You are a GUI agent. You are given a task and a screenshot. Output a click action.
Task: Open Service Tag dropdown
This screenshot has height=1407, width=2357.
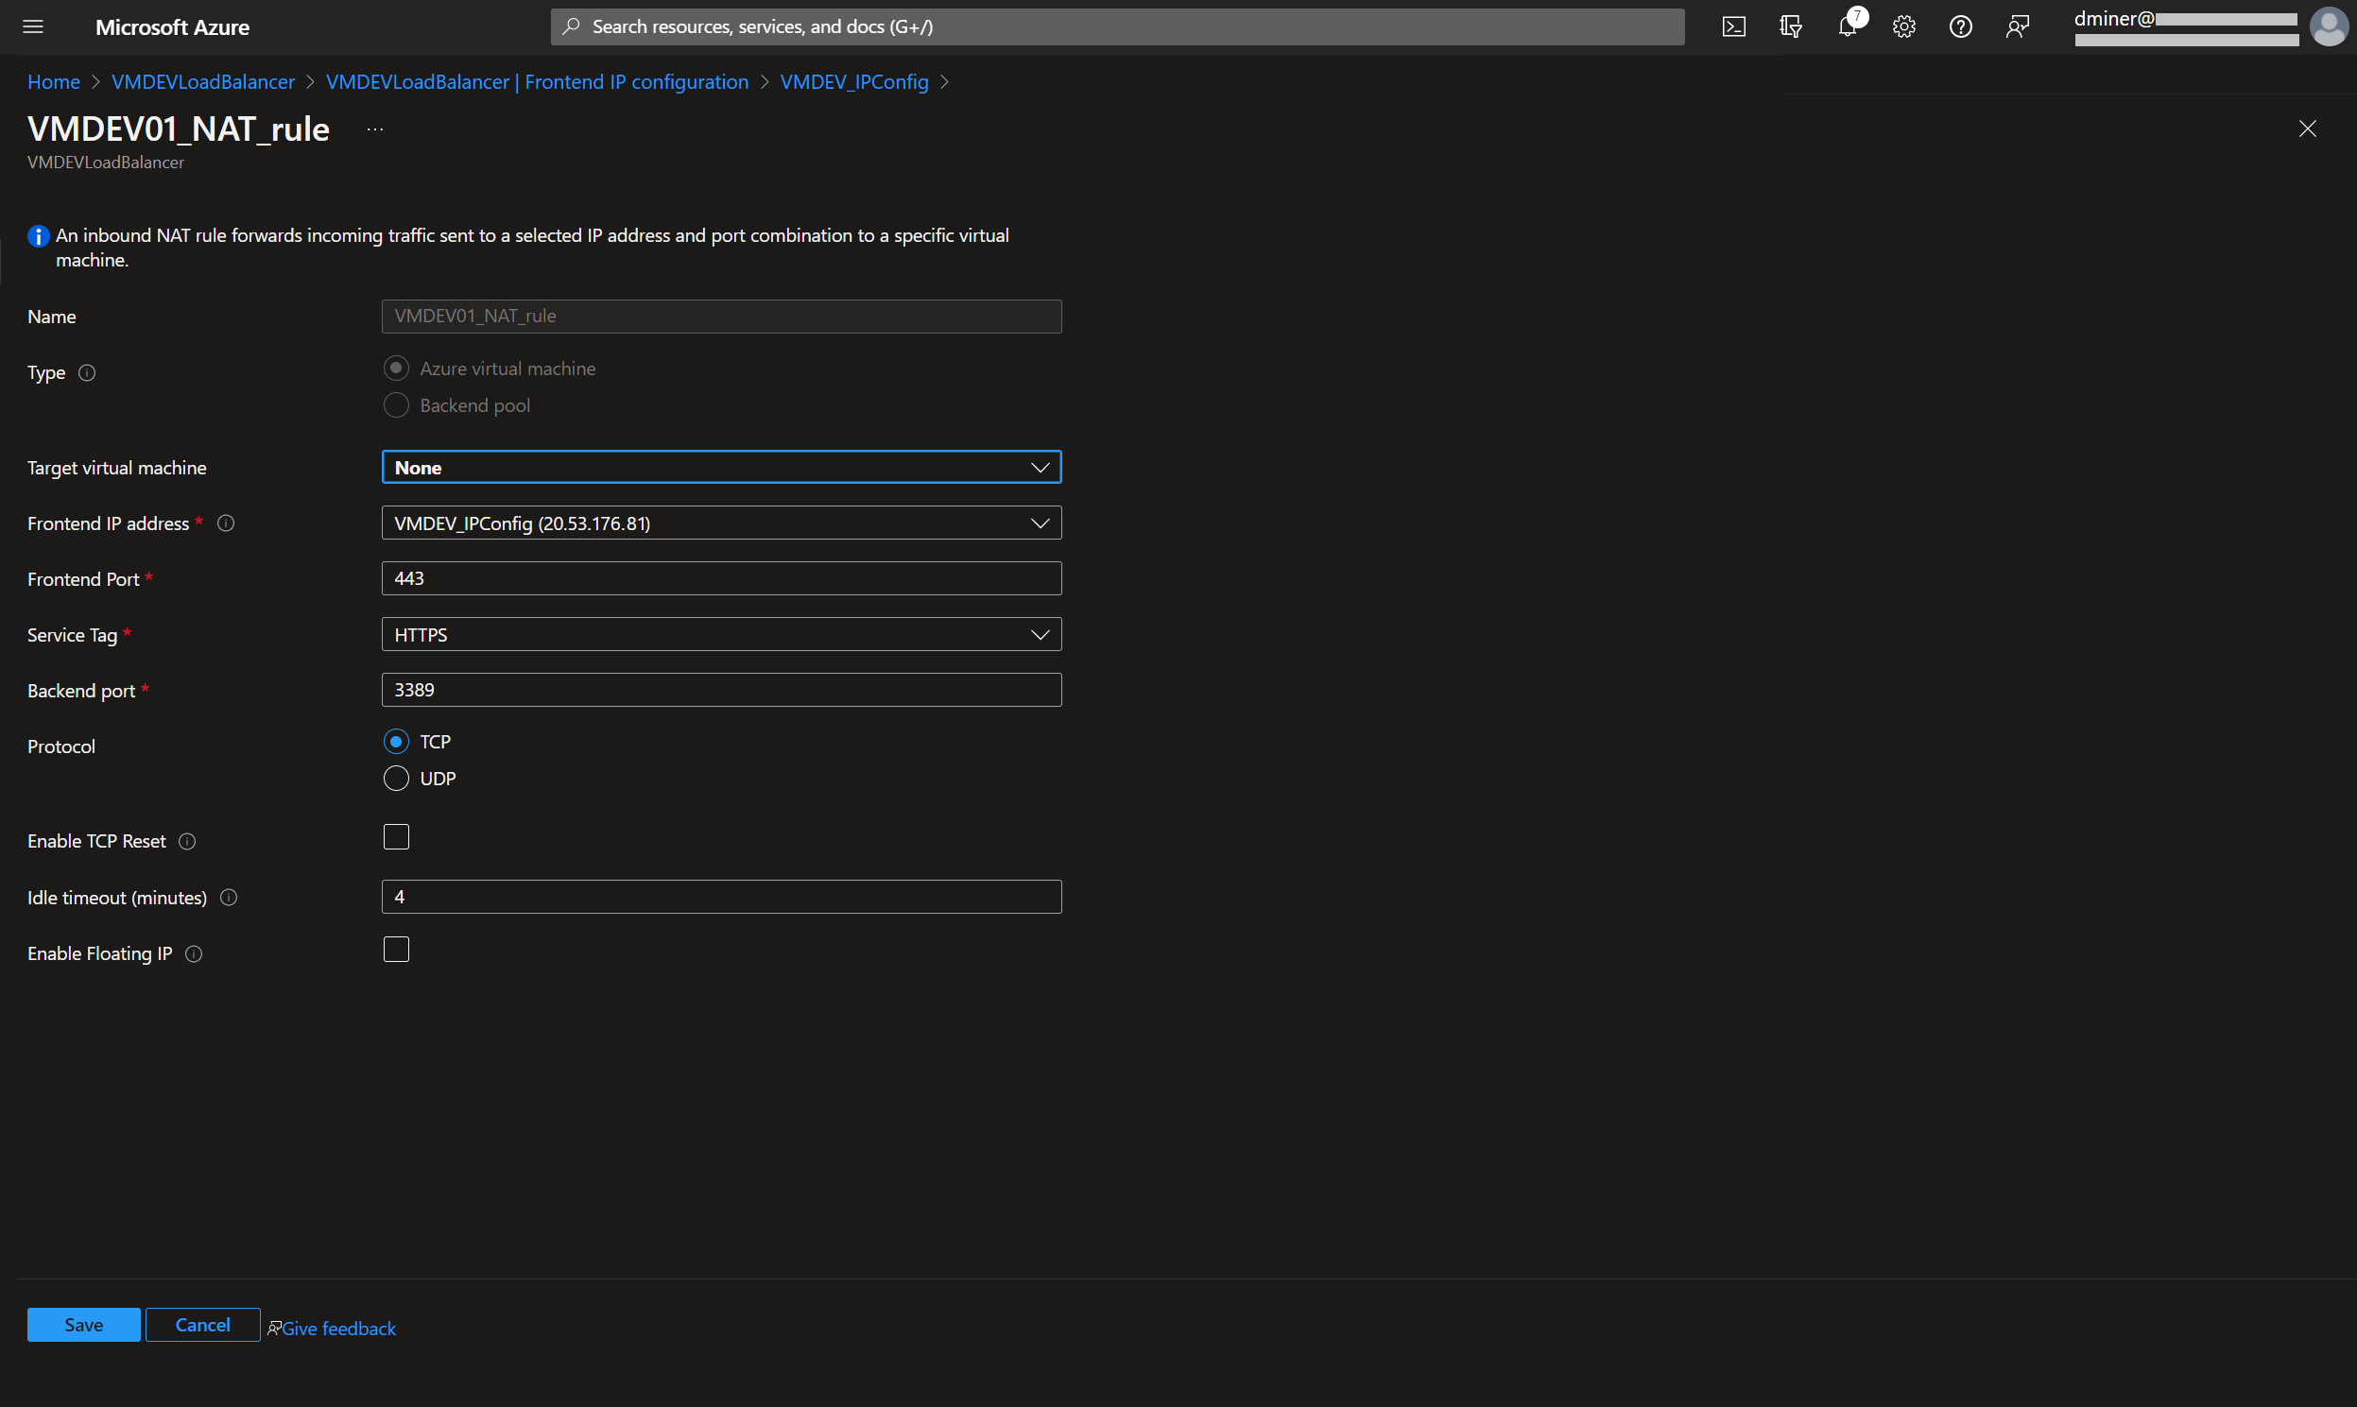[721, 634]
